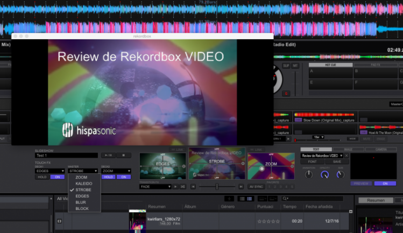
Task: Toggle LINK above the EDGES pad
Action: [x=178, y=150]
